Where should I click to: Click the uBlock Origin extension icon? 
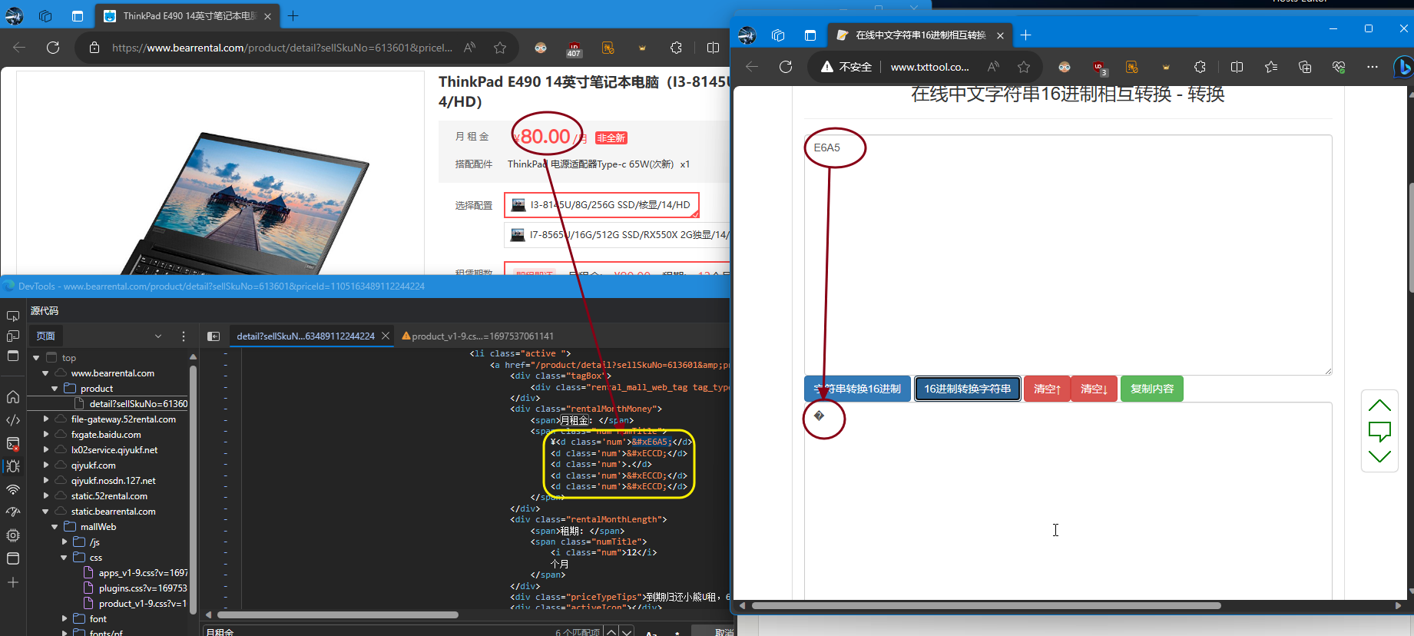1098,68
